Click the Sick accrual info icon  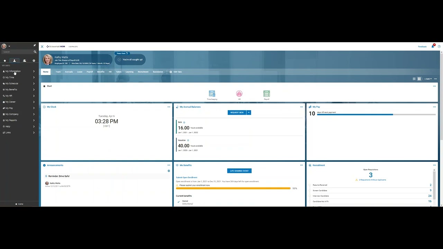pyautogui.click(x=184, y=122)
